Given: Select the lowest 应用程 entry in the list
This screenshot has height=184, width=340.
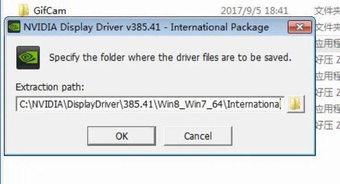Looking at the screenshot, I should 328,109.
